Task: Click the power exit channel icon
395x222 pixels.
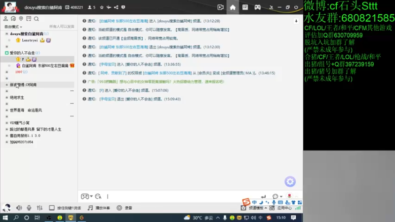Action: tap(296, 7)
